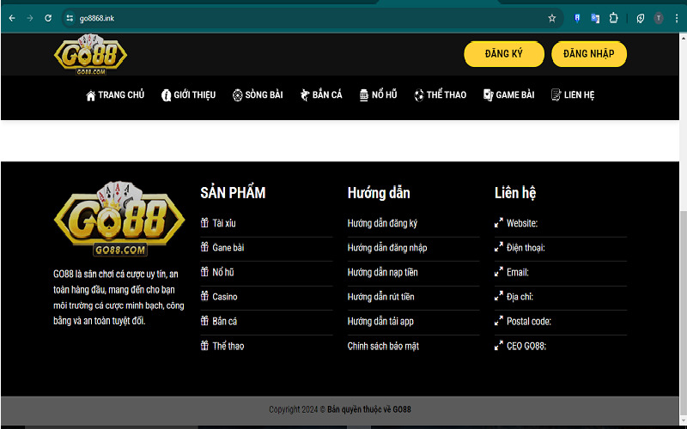The height and width of the screenshot is (429, 687).
Task: Click the Điện thoại contact entry
Action: (x=526, y=248)
